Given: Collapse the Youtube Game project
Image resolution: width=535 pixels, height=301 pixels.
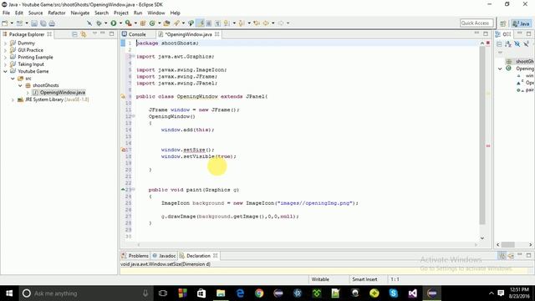Looking at the screenshot, I should (x=5, y=71).
